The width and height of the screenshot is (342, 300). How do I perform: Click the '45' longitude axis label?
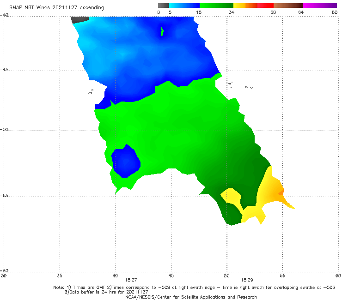(171, 276)
